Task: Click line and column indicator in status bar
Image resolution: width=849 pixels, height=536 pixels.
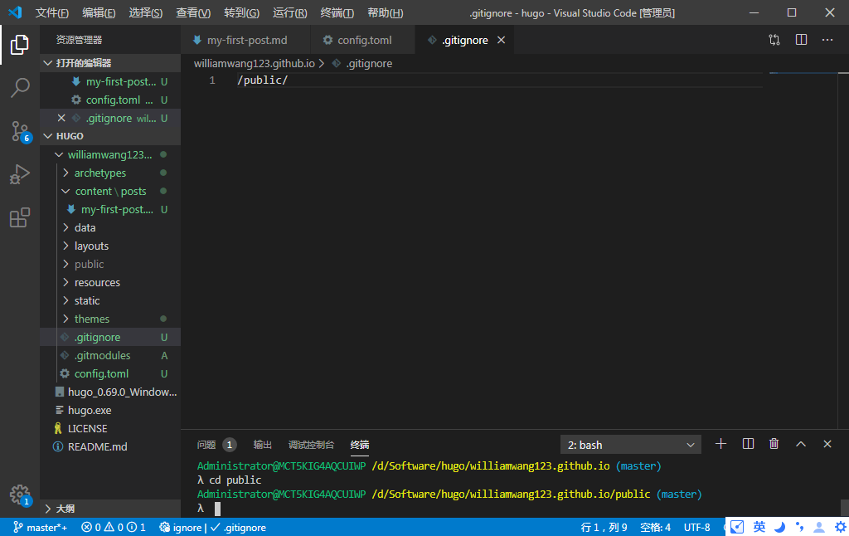Action: 604,528
